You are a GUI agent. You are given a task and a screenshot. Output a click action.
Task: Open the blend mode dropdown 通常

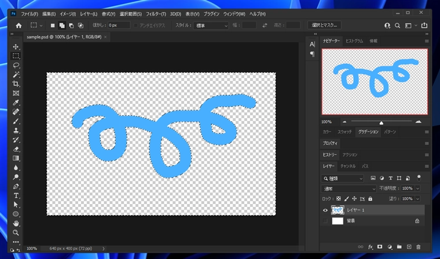tap(349, 189)
